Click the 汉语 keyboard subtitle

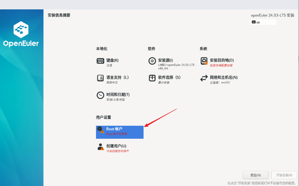(x=109, y=65)
